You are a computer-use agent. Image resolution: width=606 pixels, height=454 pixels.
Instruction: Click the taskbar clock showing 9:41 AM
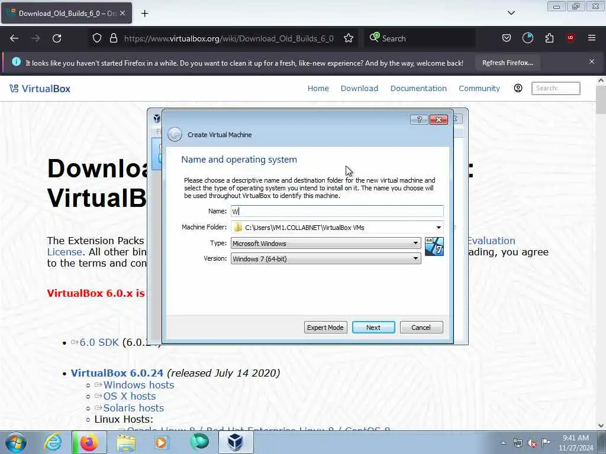coord(576,443)
